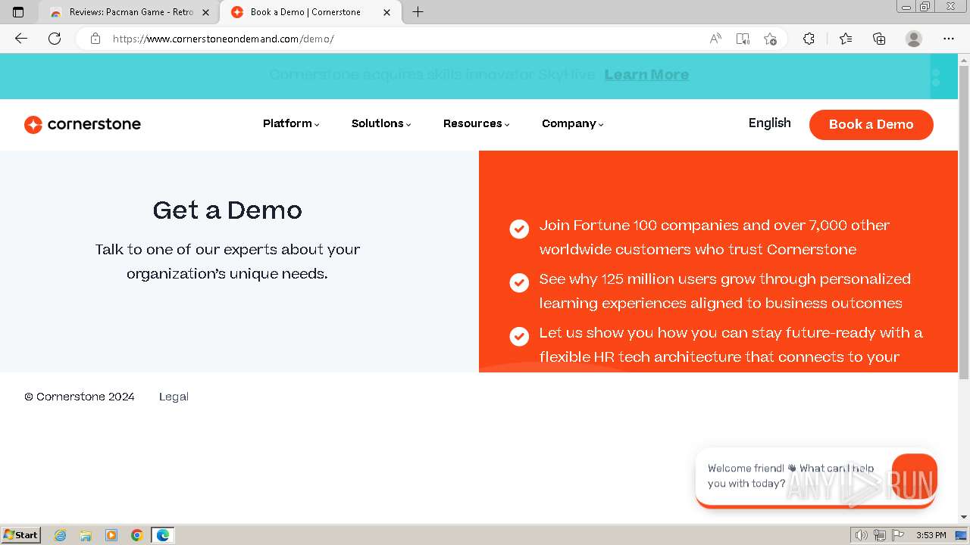Click the Book a Demo button
Screen dimensions: 970x545
(x=871, y=125)
